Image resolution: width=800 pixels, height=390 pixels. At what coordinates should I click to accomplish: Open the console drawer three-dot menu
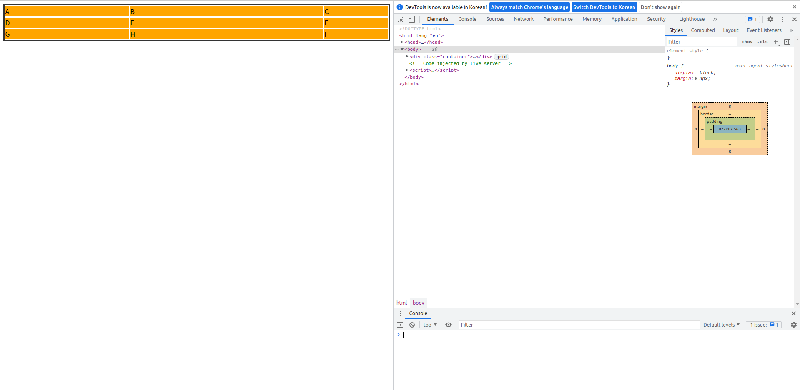pos(400,313)
